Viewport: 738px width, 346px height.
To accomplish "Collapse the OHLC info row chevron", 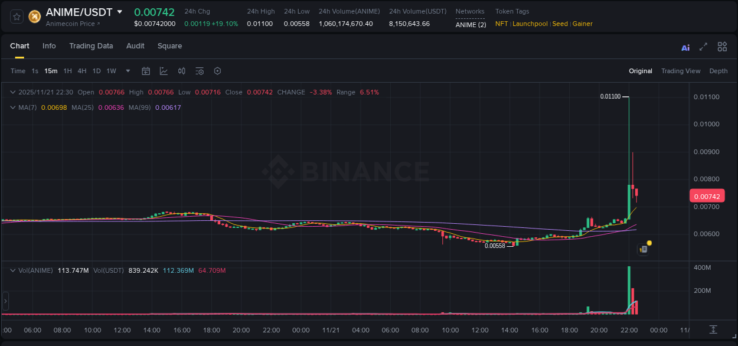I will pyautogui.click(x=12, y=92).
